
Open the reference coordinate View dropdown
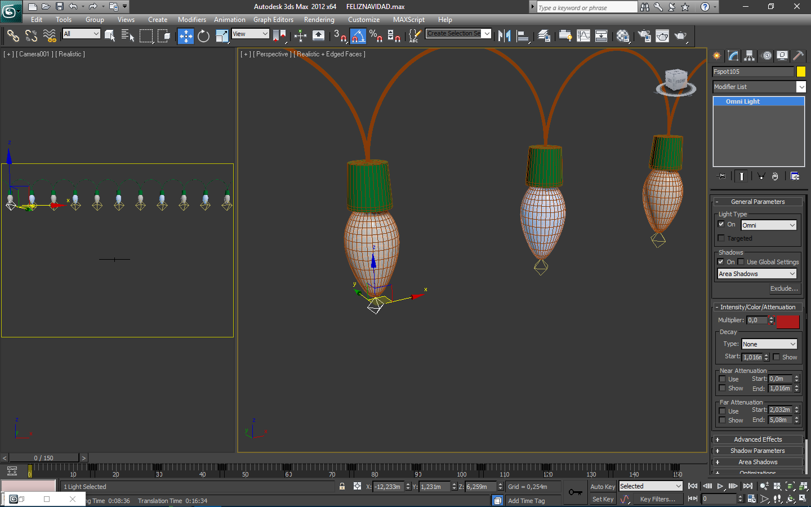251,34
